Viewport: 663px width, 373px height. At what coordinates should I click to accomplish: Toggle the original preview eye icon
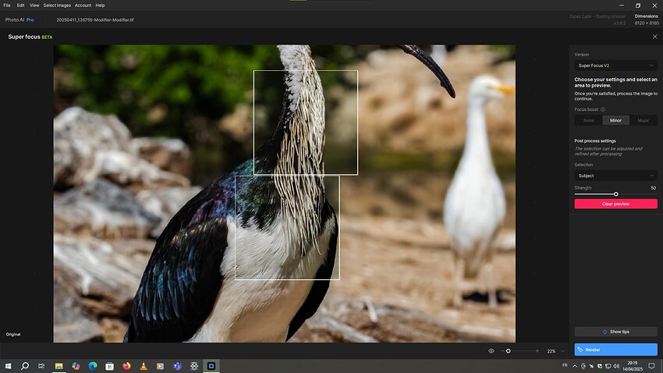(x=491, y=351)
